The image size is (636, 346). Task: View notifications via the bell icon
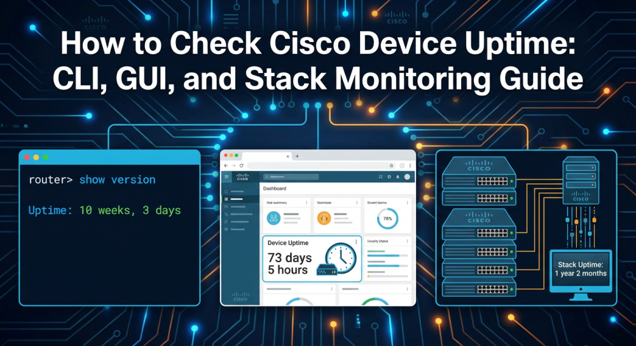397,177
